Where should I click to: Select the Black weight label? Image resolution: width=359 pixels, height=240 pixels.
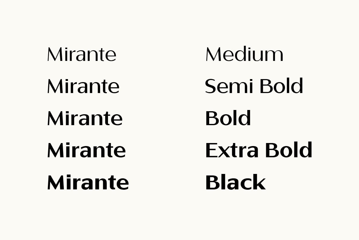click(x=236, y=182)
